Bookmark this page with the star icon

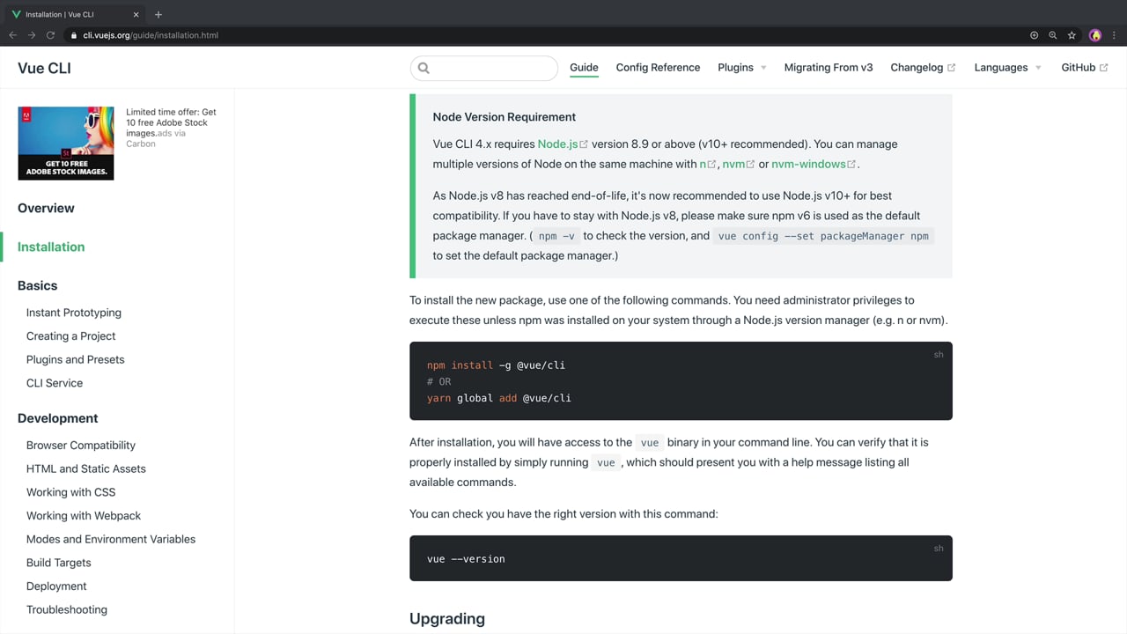point(1072,35)
